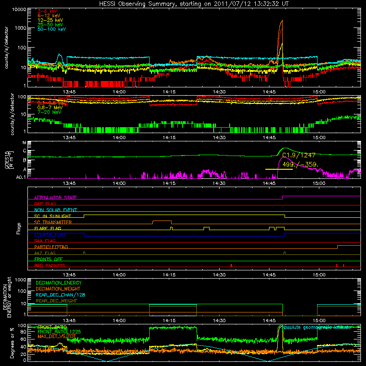
Task: Click the 7-20 MeV legend label
Action: 49,112
